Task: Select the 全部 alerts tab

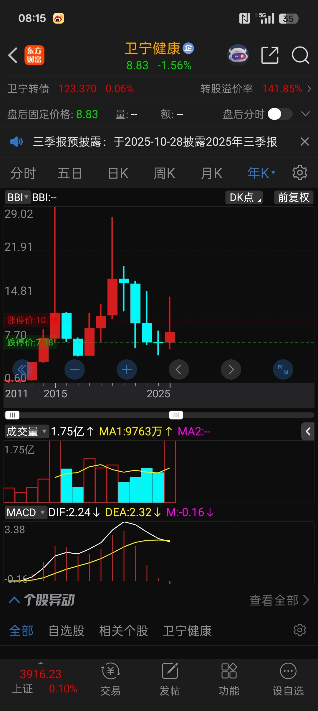Action: 21,631
